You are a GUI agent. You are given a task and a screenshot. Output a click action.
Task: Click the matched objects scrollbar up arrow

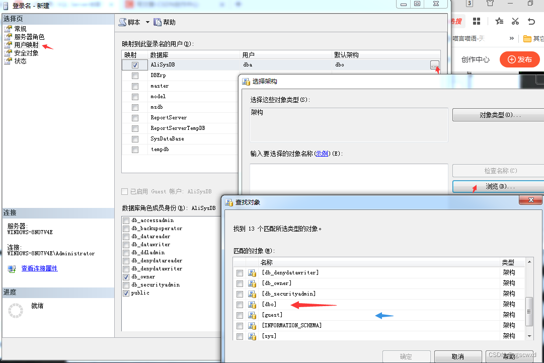click(529, 262)
